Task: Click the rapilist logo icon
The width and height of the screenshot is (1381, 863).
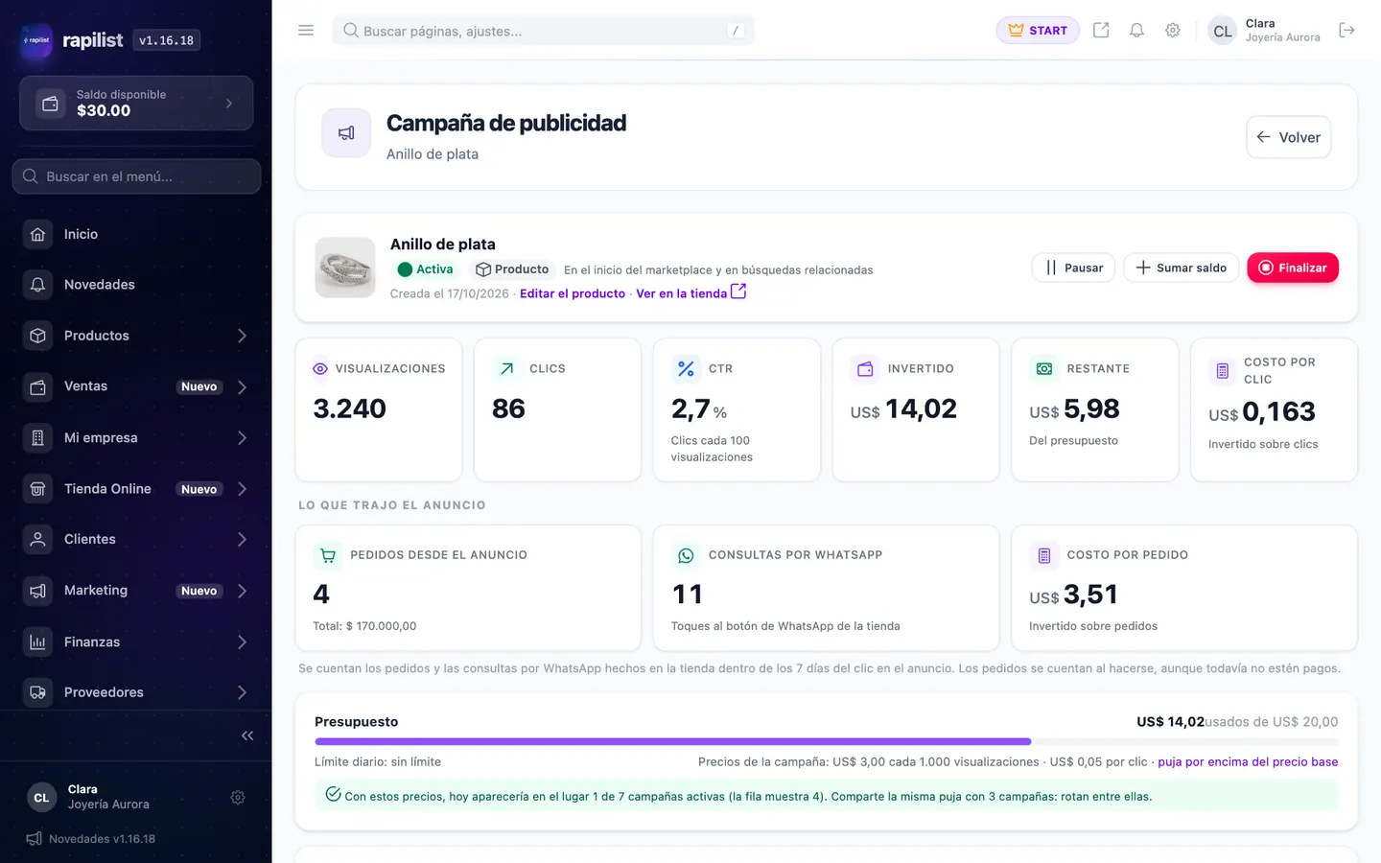Action: pos(36,40)
